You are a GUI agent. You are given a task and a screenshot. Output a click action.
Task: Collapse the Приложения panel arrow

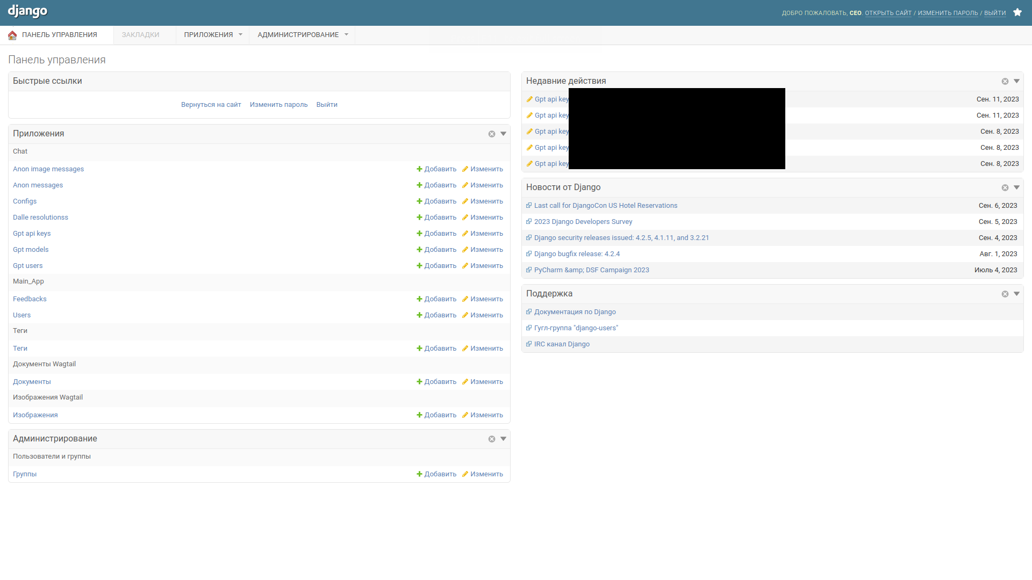[x=504, y=134]
